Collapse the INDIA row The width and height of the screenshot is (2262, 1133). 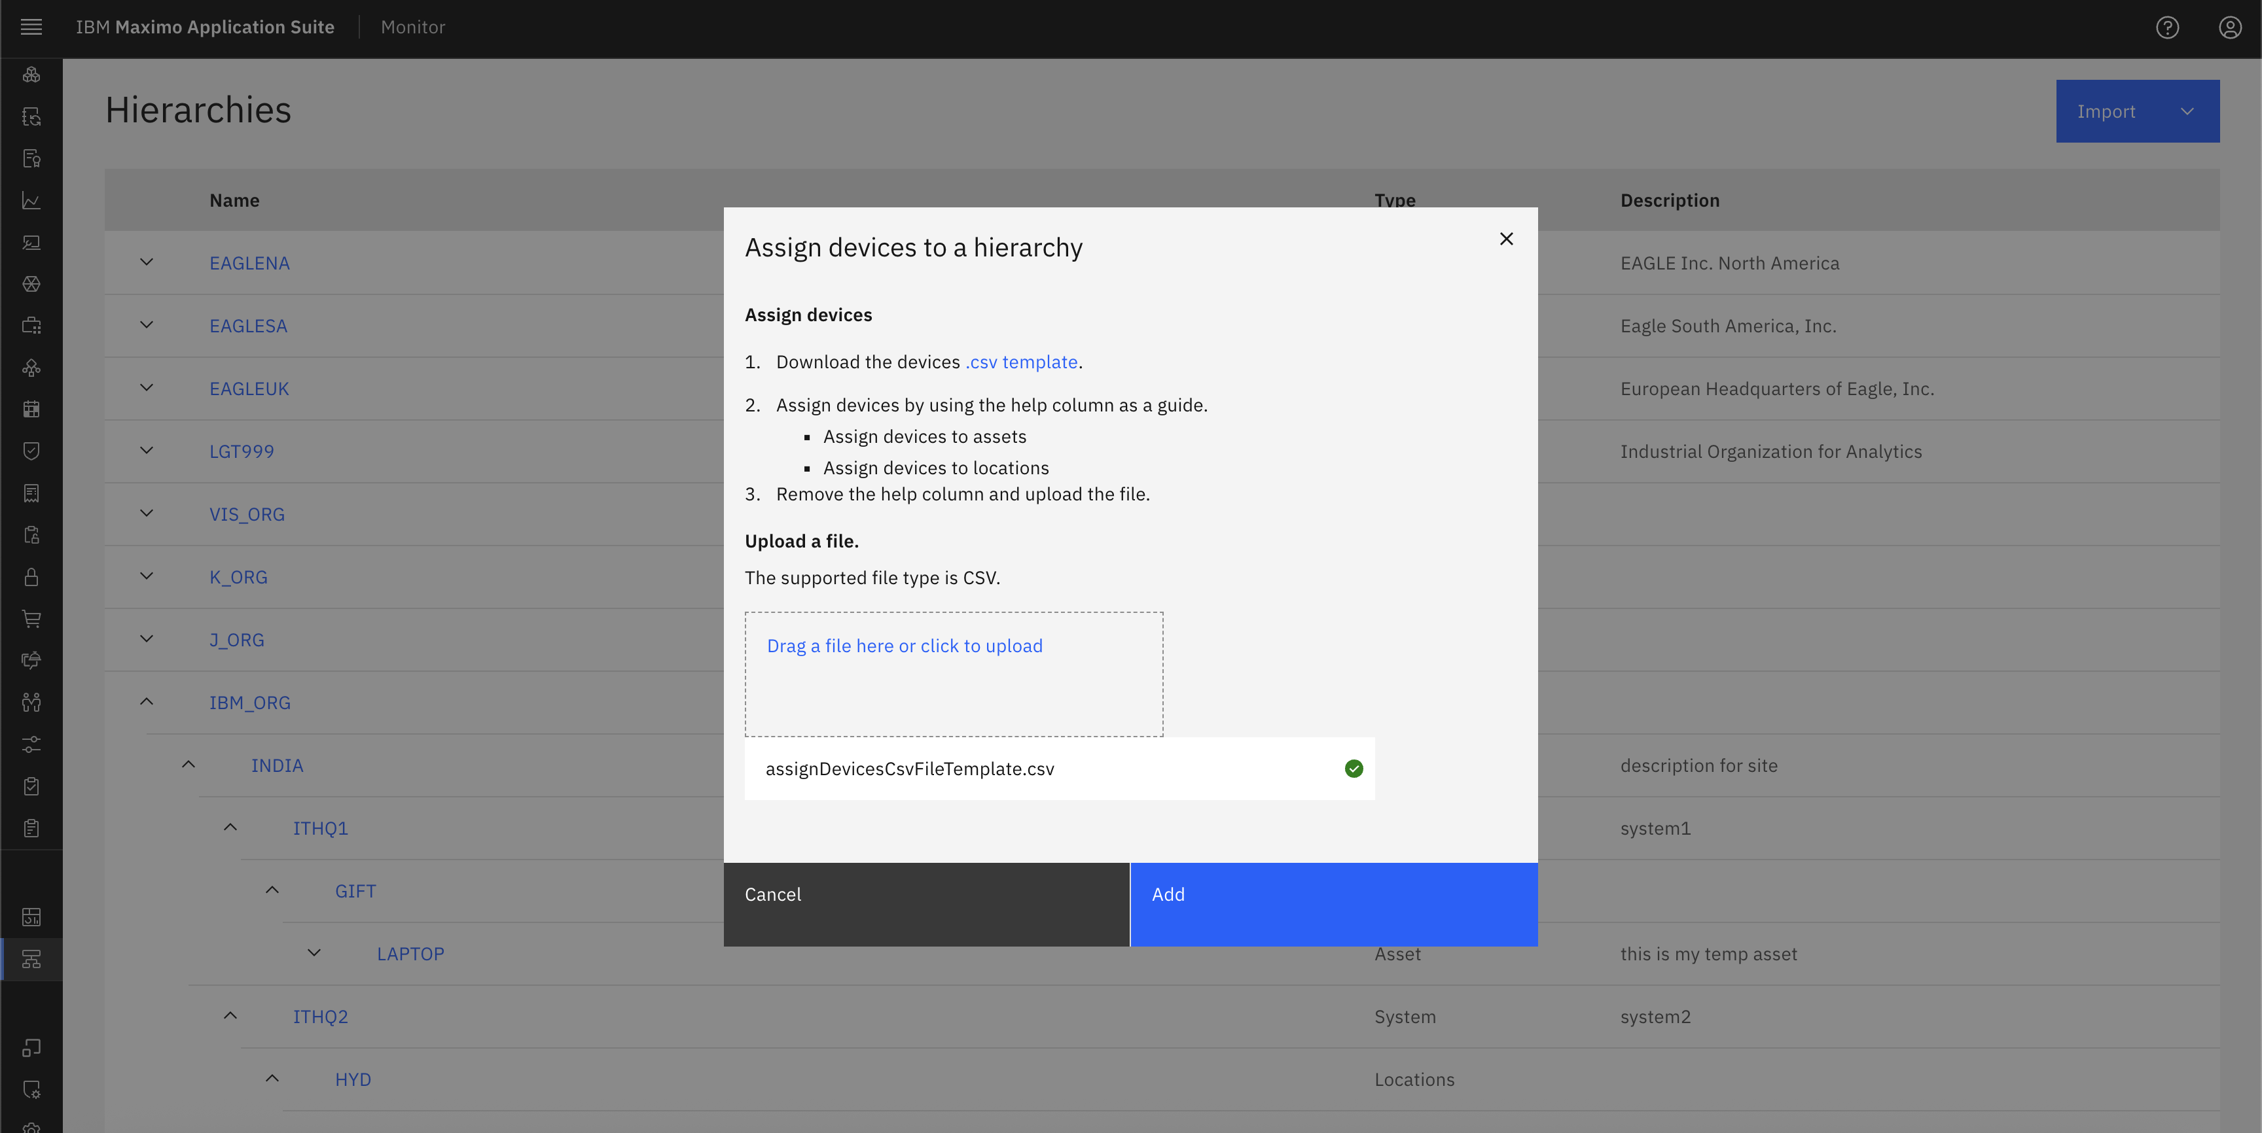[188, 765]
